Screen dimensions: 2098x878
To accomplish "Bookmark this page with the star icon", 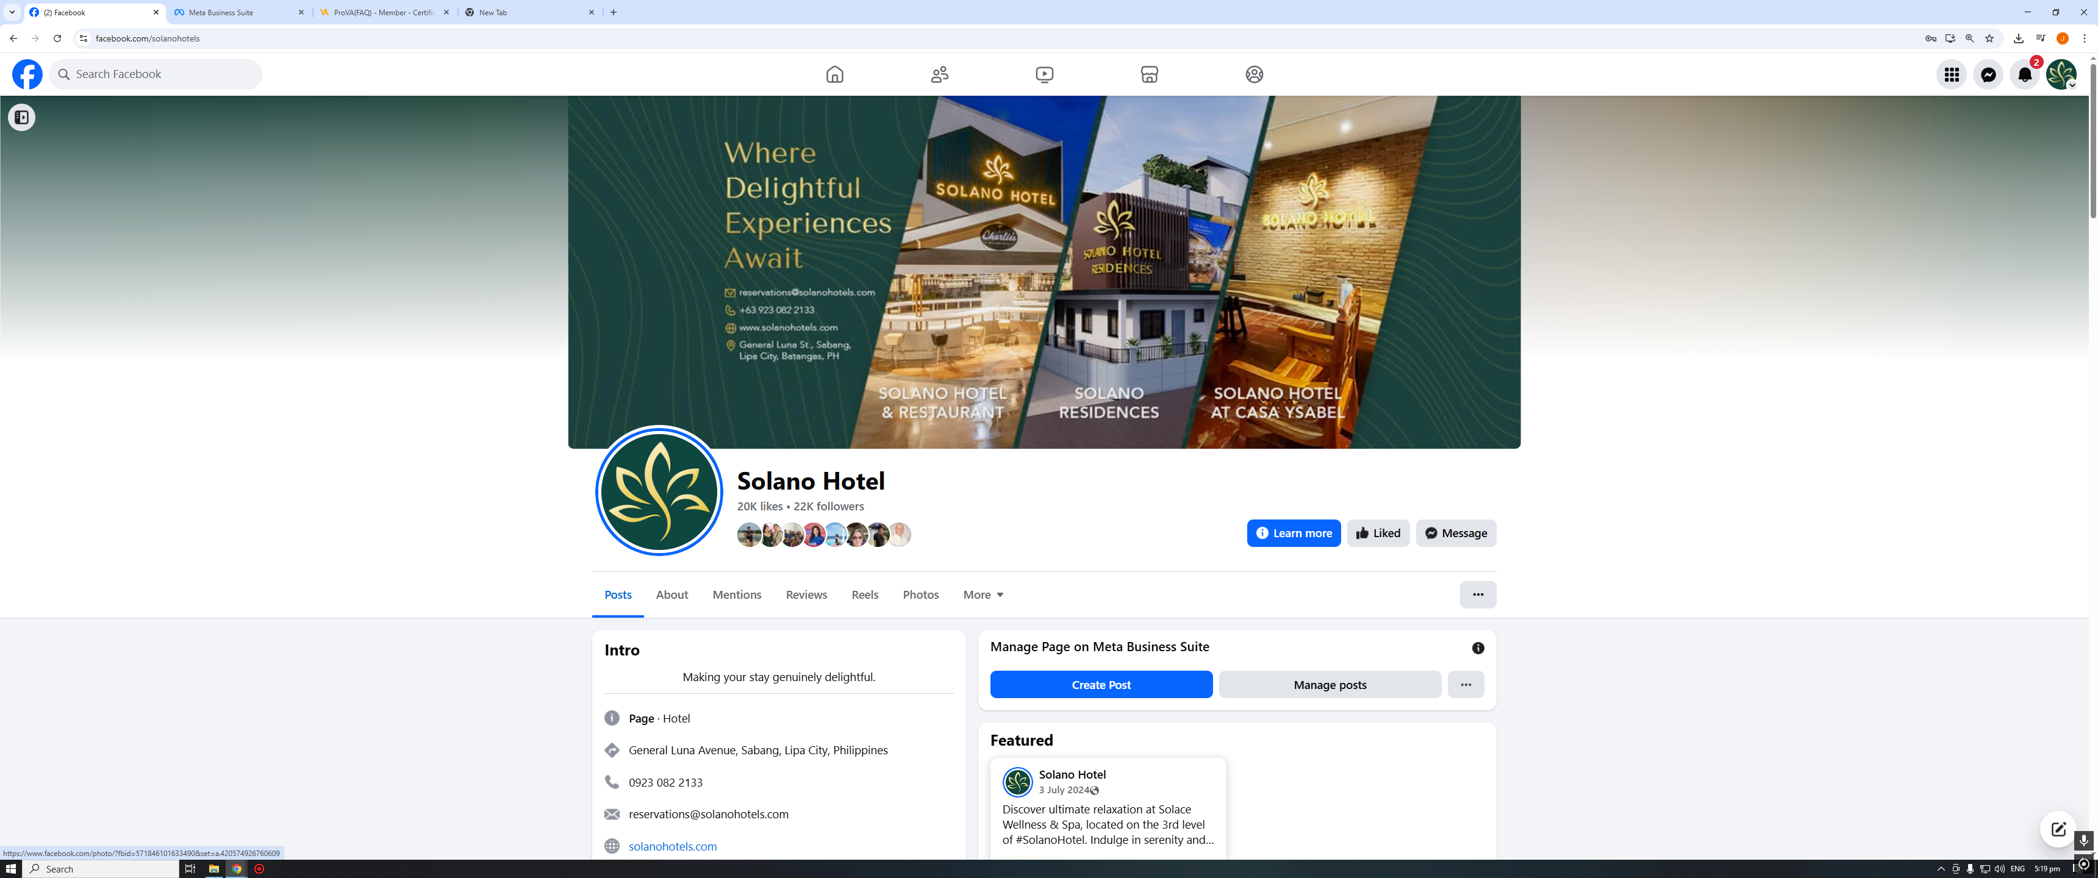I will (x=1989, y=38).
